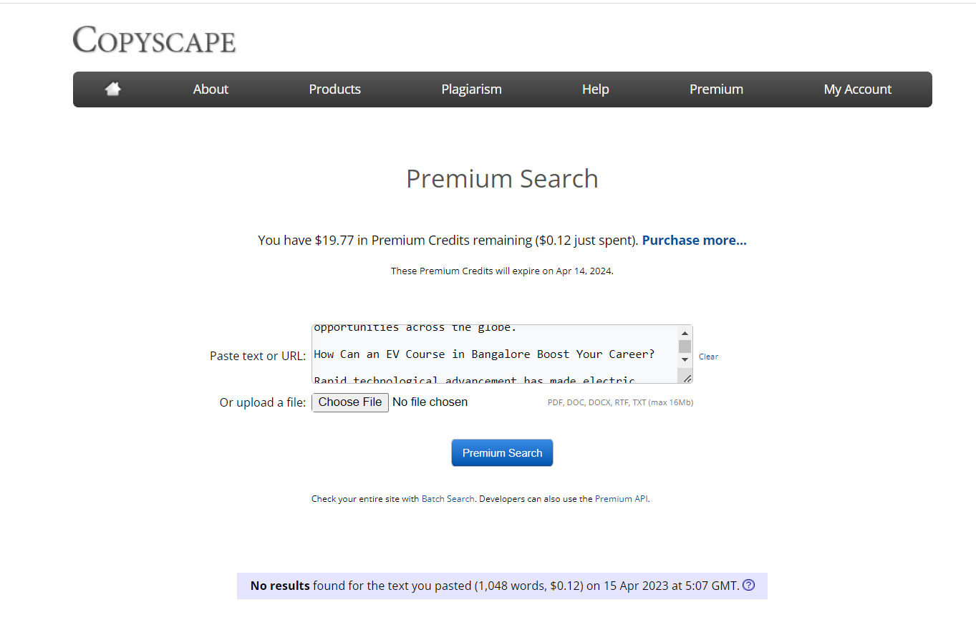Click the textarea resize handle corner
The image size is (976, 630).
(x=686, y=377)
